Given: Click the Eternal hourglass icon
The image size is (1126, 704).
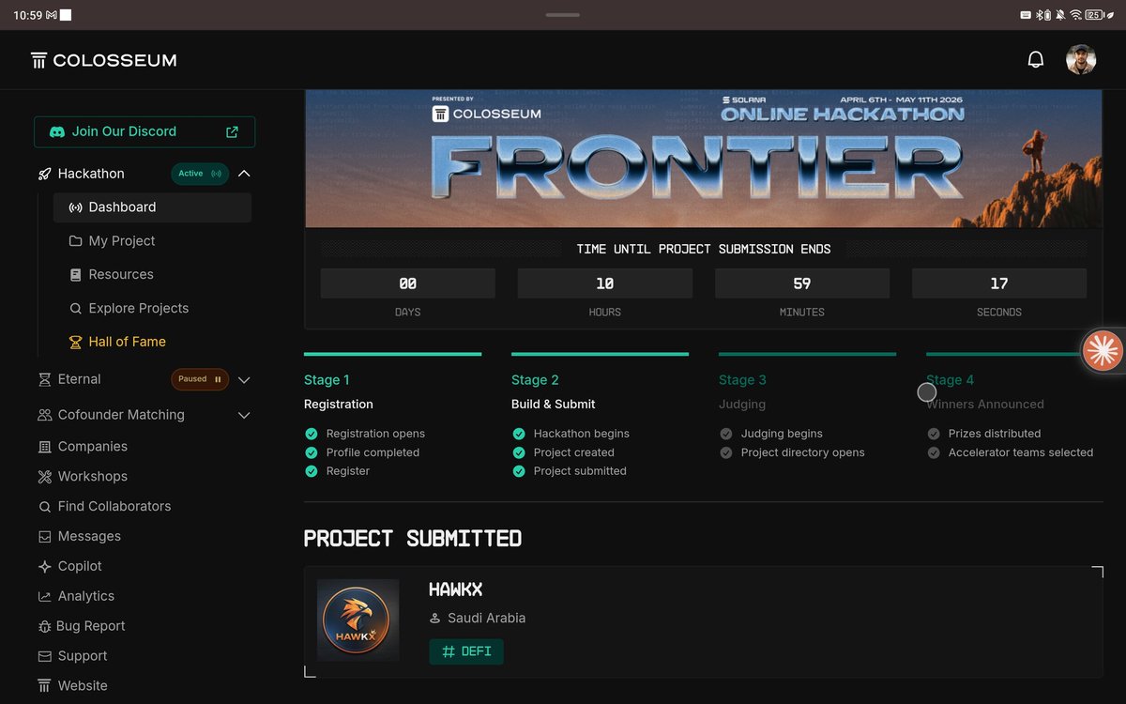Looking at the screenshot, I should (x=44, y=379).
